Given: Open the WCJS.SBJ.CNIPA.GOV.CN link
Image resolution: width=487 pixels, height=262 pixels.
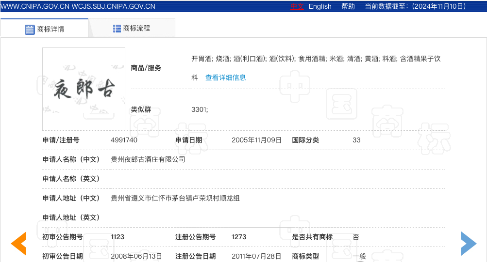Looking at the screenshot, I should tap(114, 6).
